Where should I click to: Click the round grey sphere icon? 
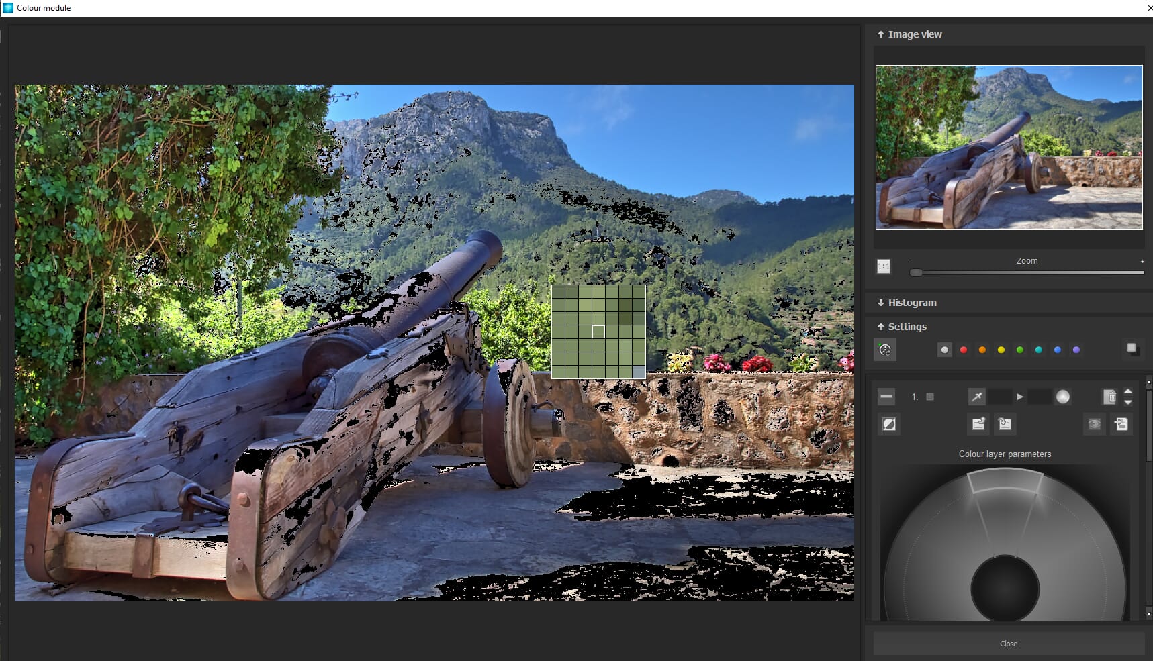[x=1063, y=397]
